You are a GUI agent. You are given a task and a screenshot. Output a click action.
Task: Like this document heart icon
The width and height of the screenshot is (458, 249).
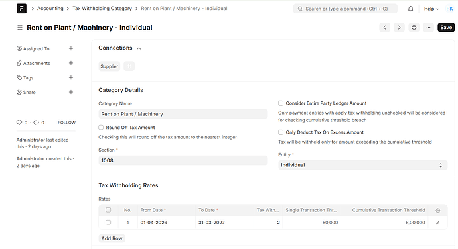[19, 123]
